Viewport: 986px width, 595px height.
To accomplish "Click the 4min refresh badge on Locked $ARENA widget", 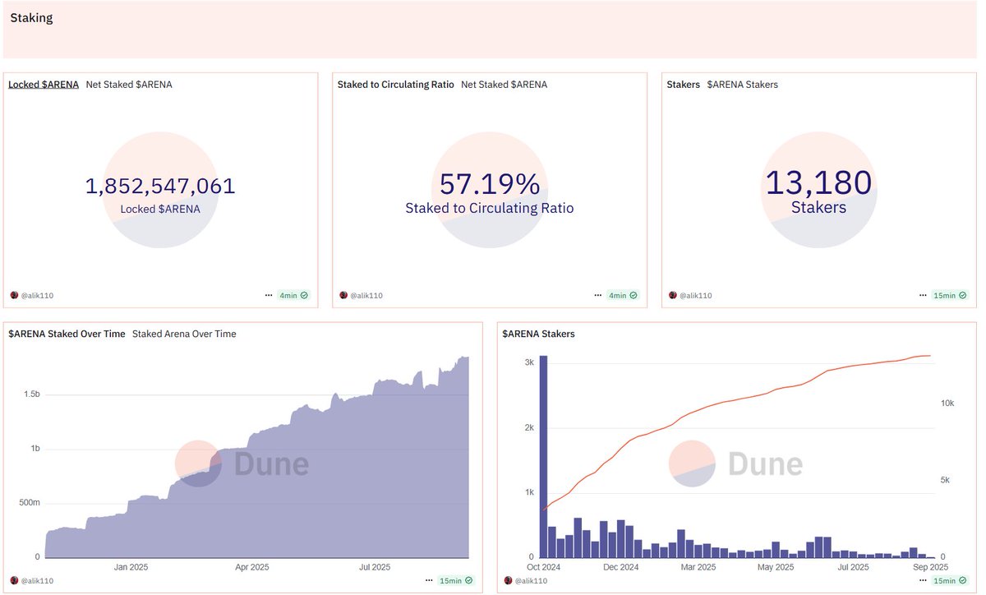I will 288,295.
